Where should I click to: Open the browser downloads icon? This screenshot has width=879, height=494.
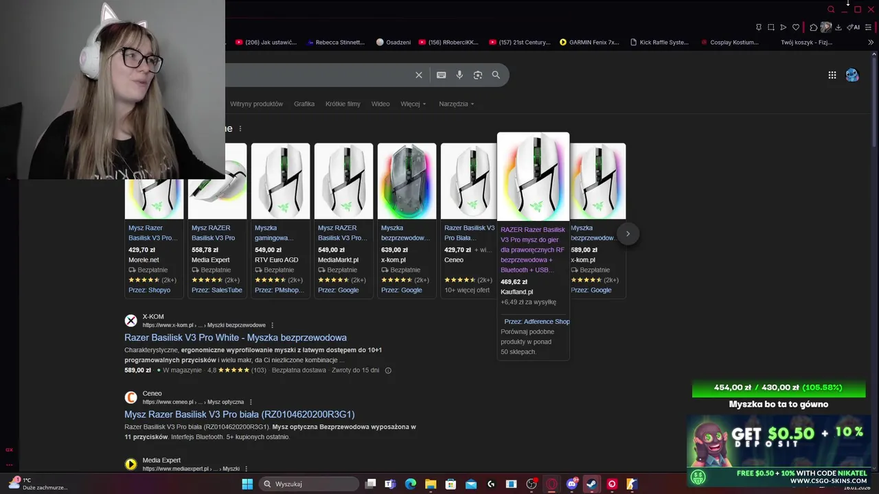[x=838, y=27]
